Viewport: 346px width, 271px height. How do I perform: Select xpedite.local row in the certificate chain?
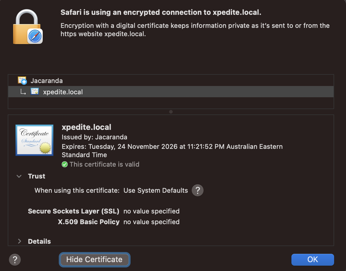63,92
